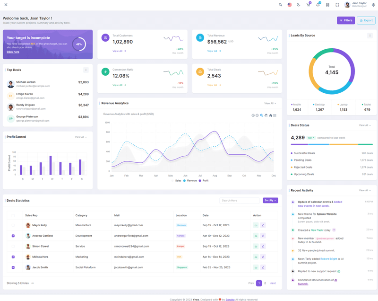This screenshot has width=378, height=301.
Task: Go to page 2 of the table
Action: point(265,283)
